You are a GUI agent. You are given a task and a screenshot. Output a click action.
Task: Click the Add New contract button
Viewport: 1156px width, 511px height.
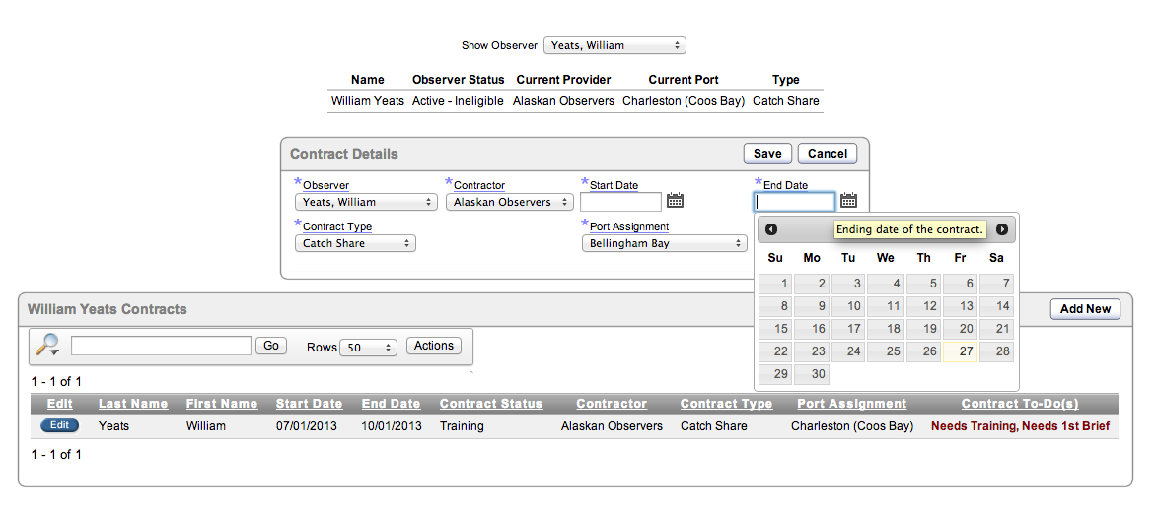pos(1085,309)
